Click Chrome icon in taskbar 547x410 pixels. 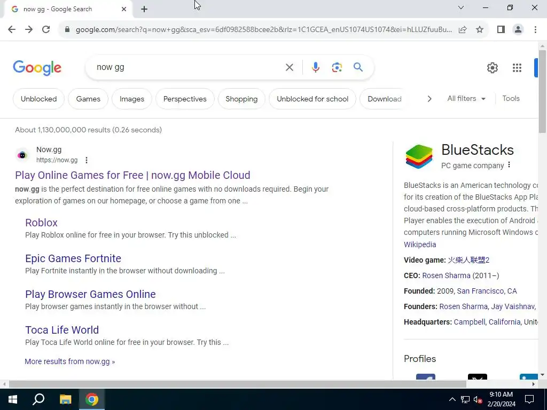coord(92,399)
